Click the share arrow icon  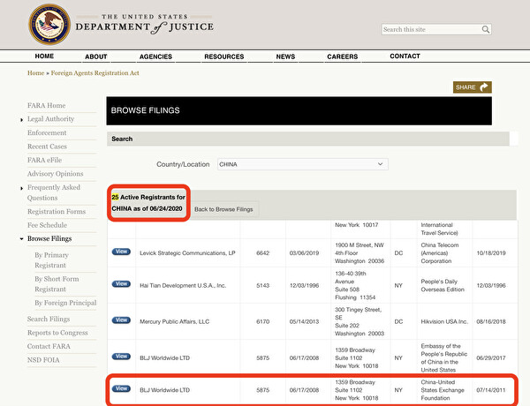(x=484, y=87)
